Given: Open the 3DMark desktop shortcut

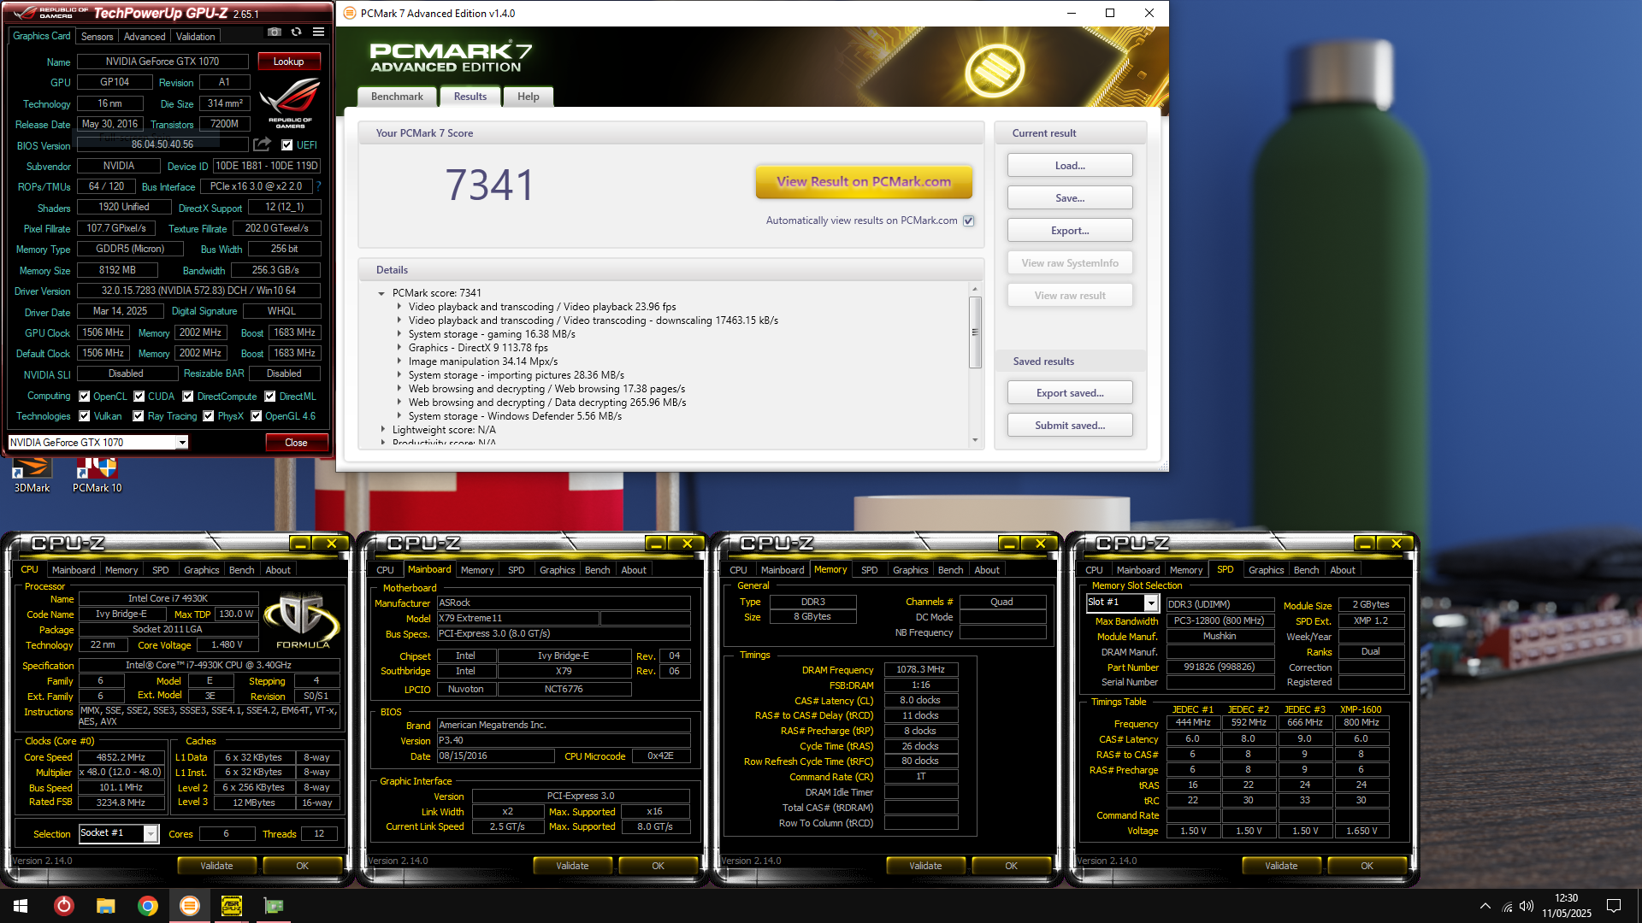Looking at the screenshot, I should point(32,475).
